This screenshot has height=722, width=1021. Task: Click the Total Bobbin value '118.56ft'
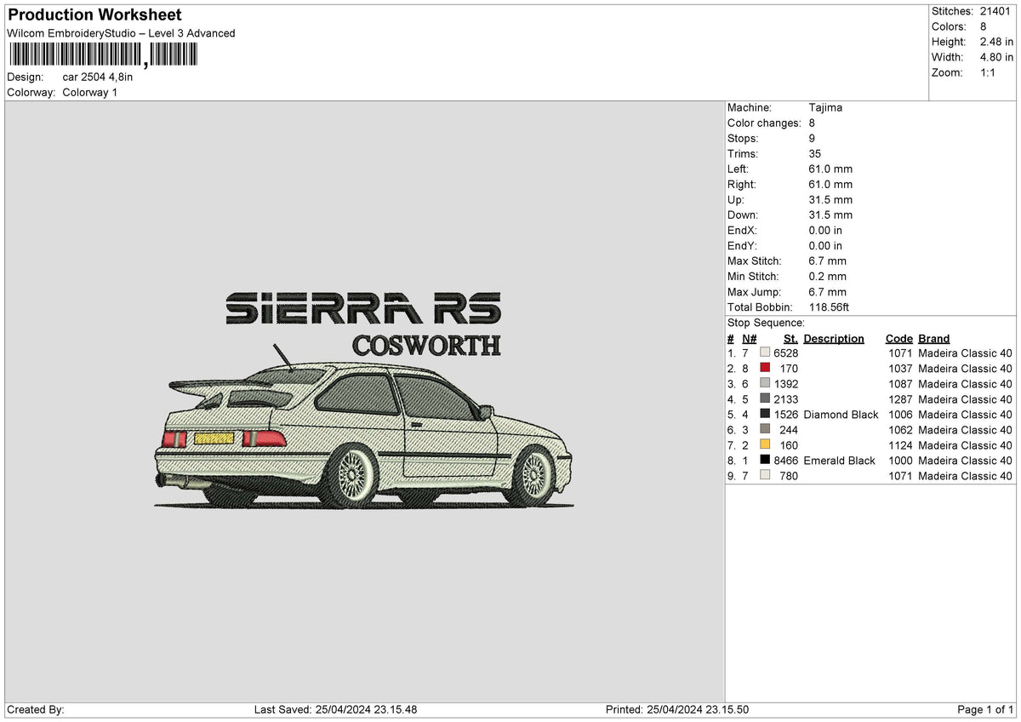click(829, 307)
